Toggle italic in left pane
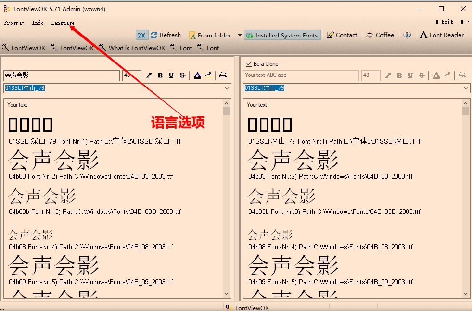This screenshot has height=311, width=472. coord(149,75)
